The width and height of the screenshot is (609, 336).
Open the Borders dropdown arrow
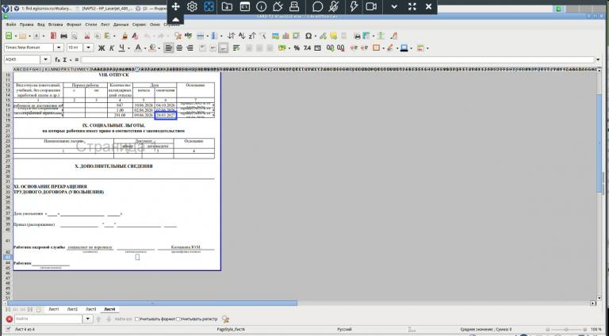383,48
